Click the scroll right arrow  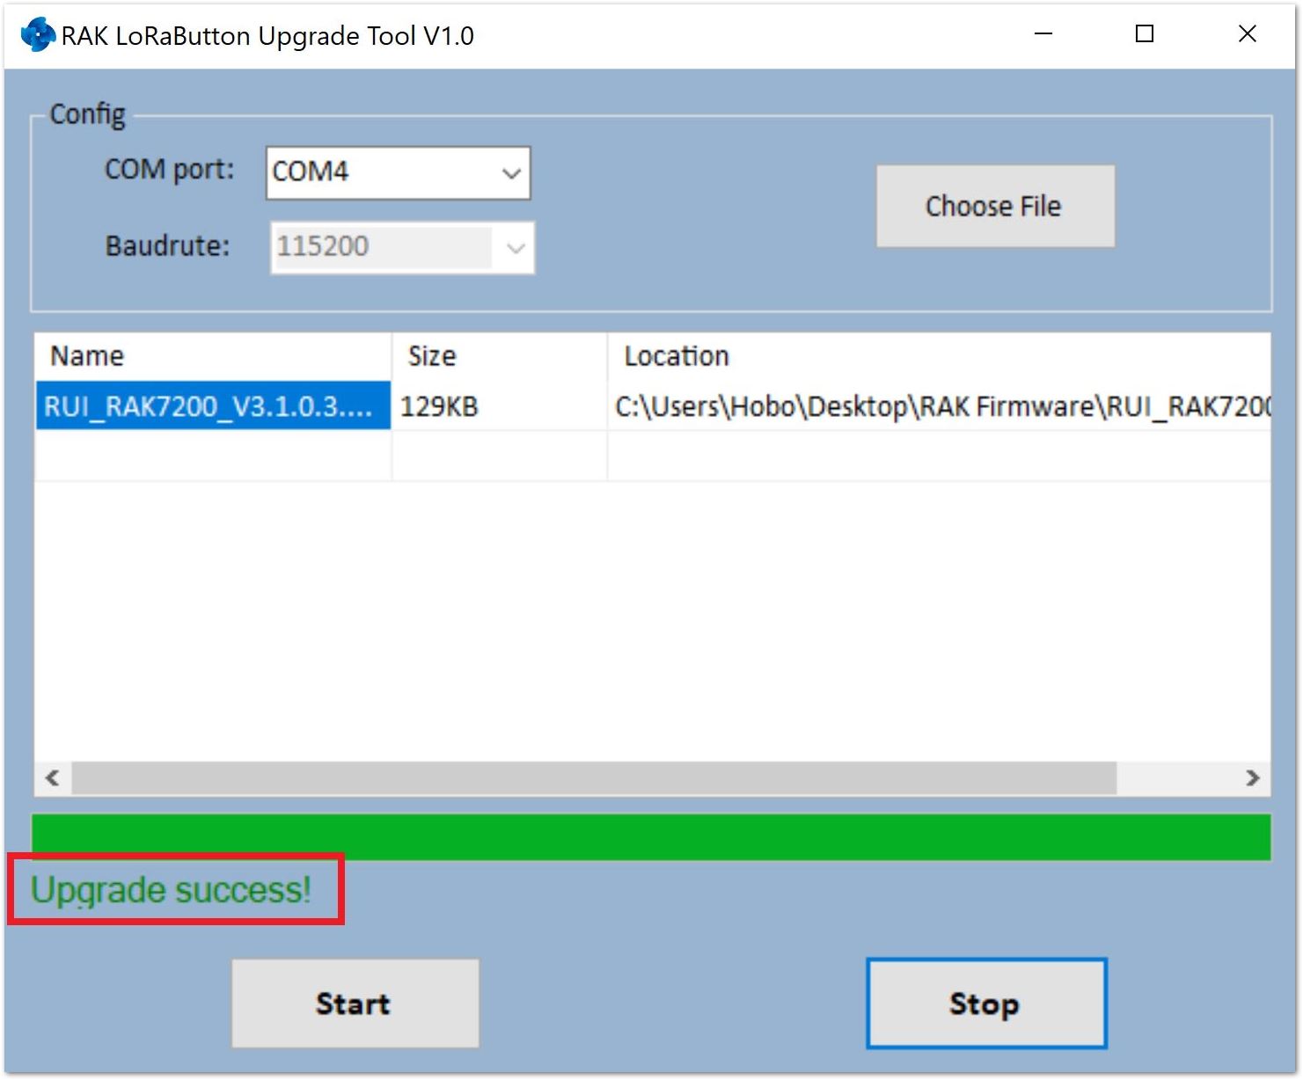pyautogui.click(x=1253, y=778)
